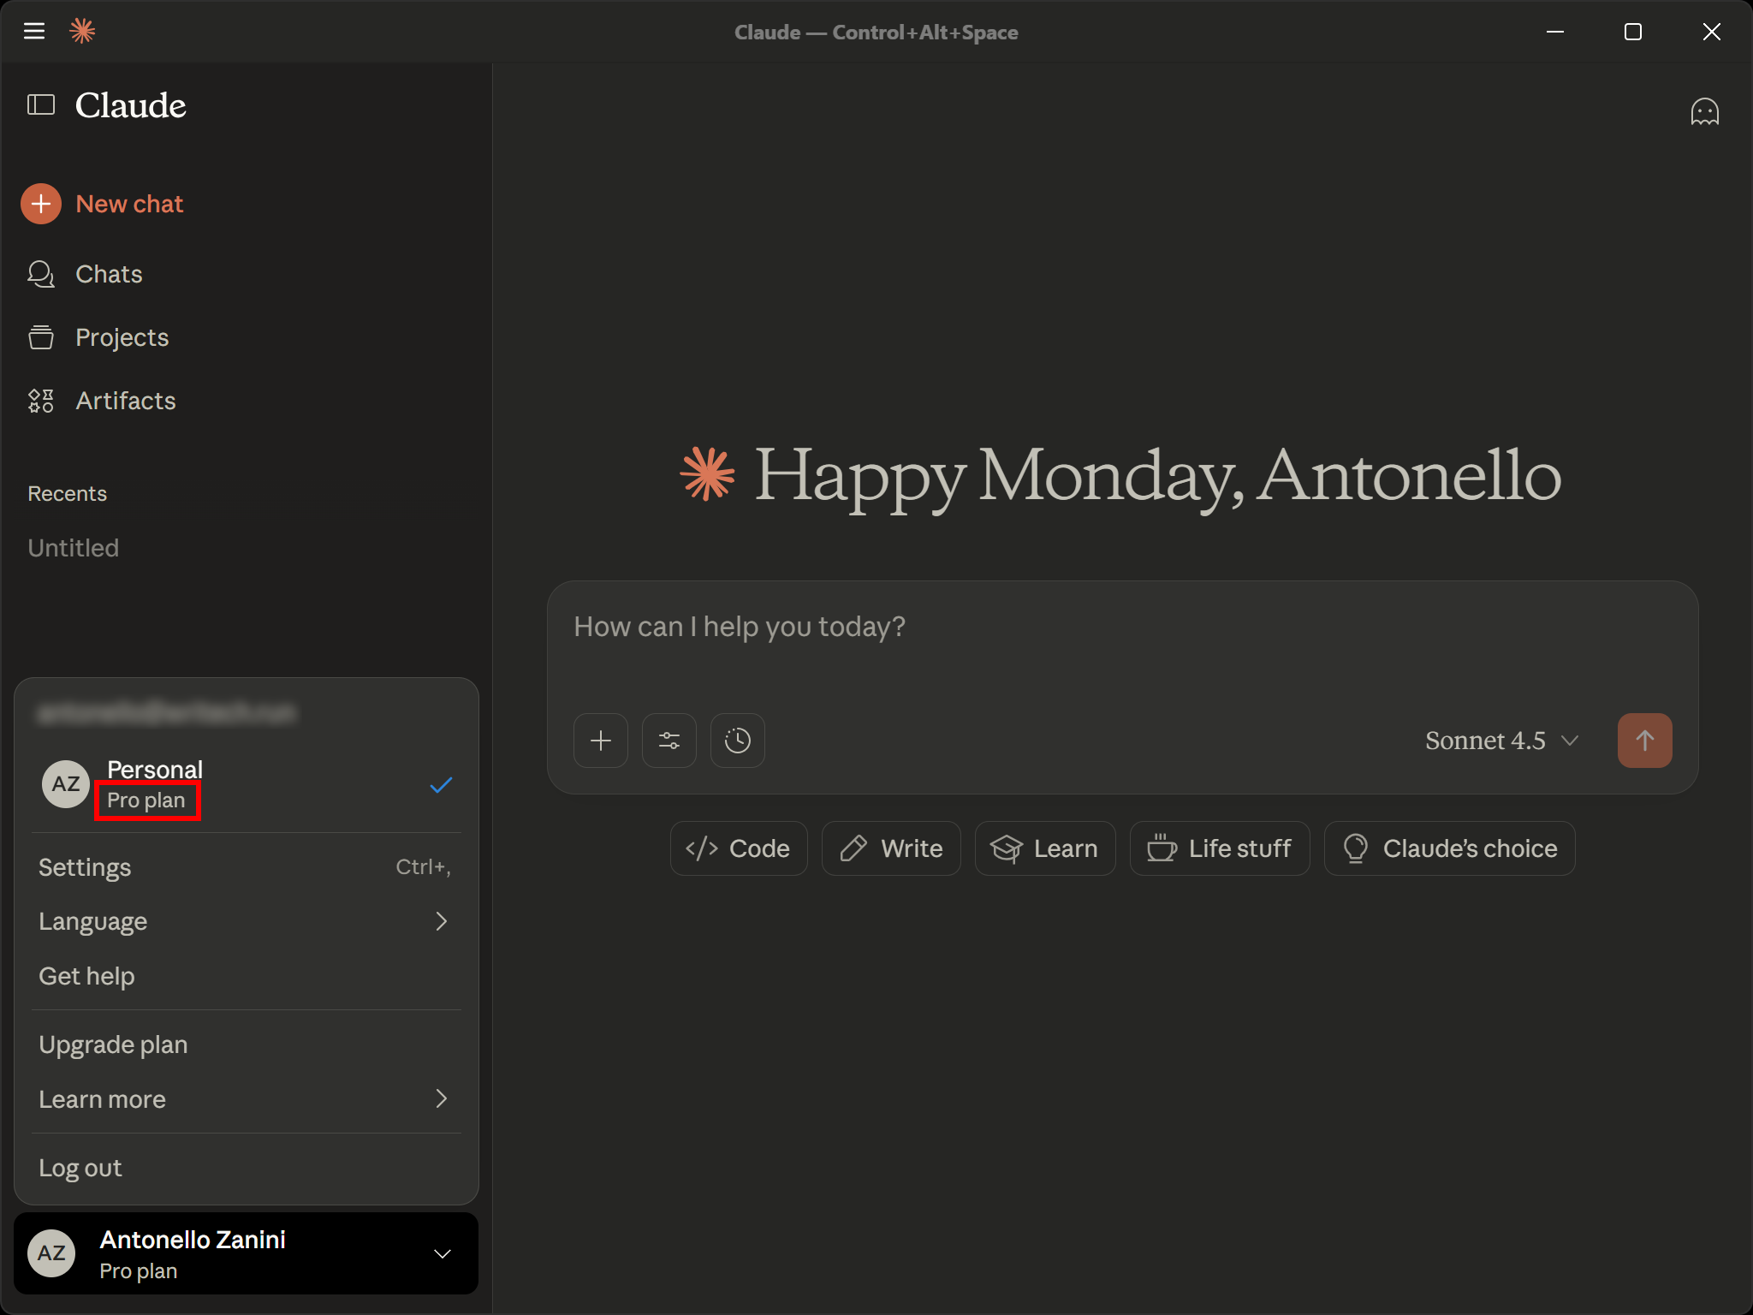
Task: Click the Claude's choice suggestion chip
Action: (1449, 848)
